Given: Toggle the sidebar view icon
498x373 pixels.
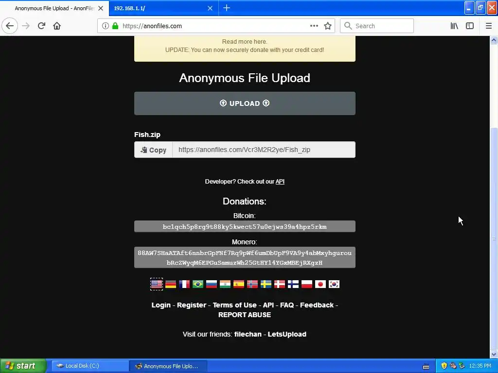Looking at the screenshot, I should (470, 26).
